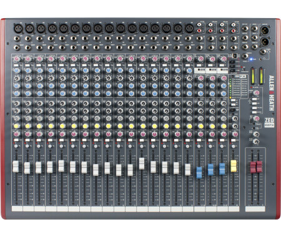Click the first stereo channel's red RCA jack

click(200, 31)
